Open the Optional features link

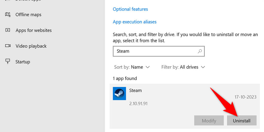tap(130, 9)
